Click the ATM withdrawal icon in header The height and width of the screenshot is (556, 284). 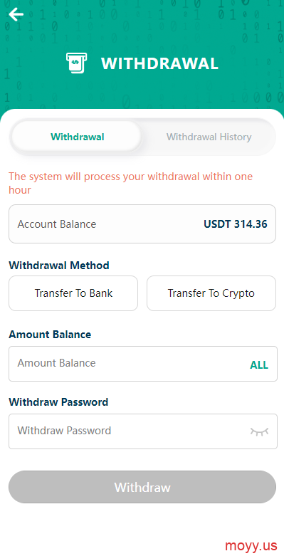[x=76, y=63]
